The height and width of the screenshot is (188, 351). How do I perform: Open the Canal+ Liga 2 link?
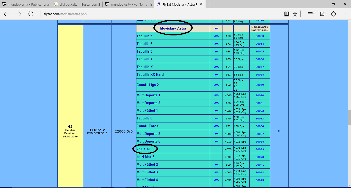148,85
